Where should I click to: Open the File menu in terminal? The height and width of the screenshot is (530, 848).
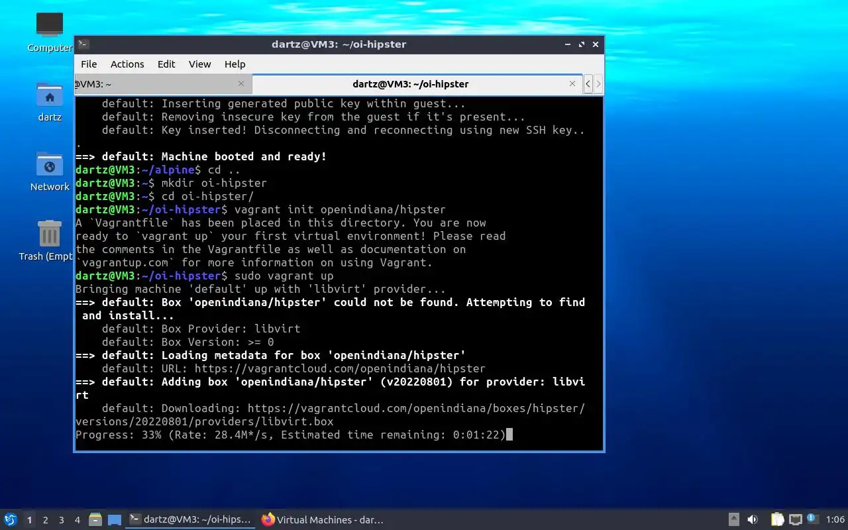pos(89,64)
